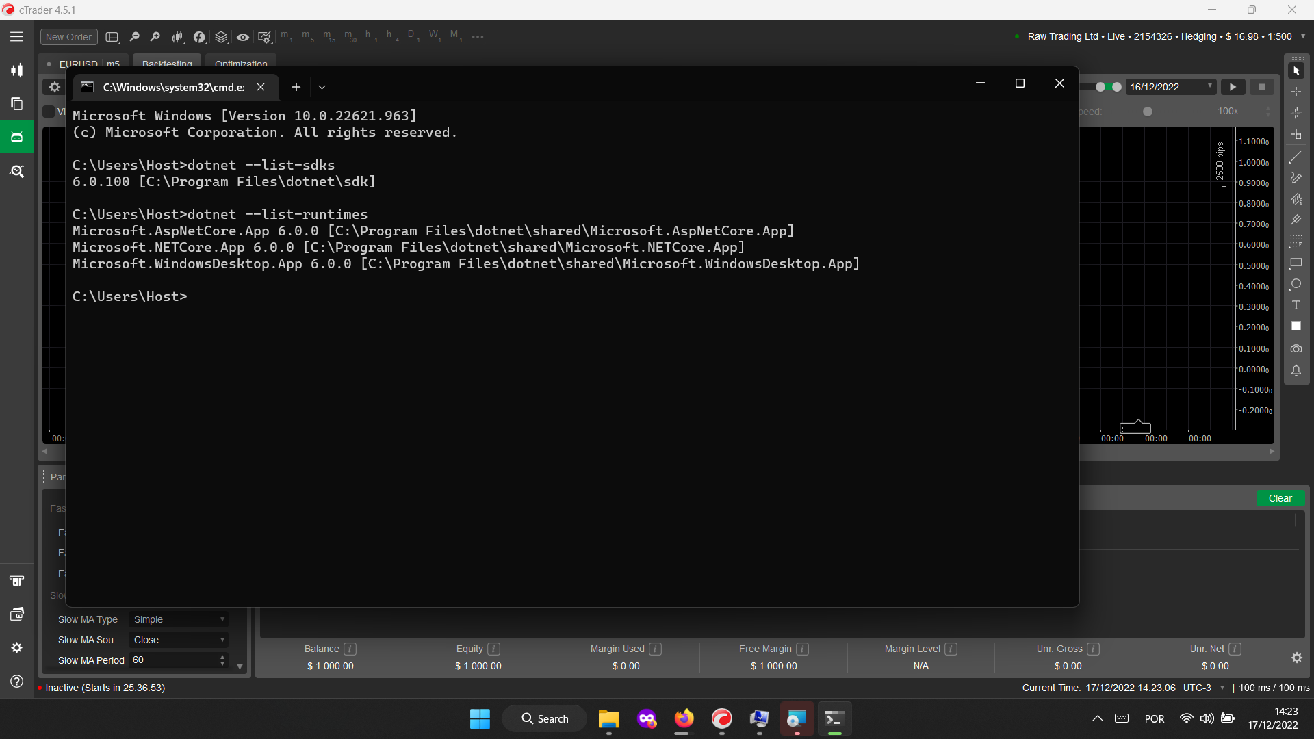This screenshot has height=739, width=1314.
Task: Add a new terminal tab
Action: pos(296,87)
